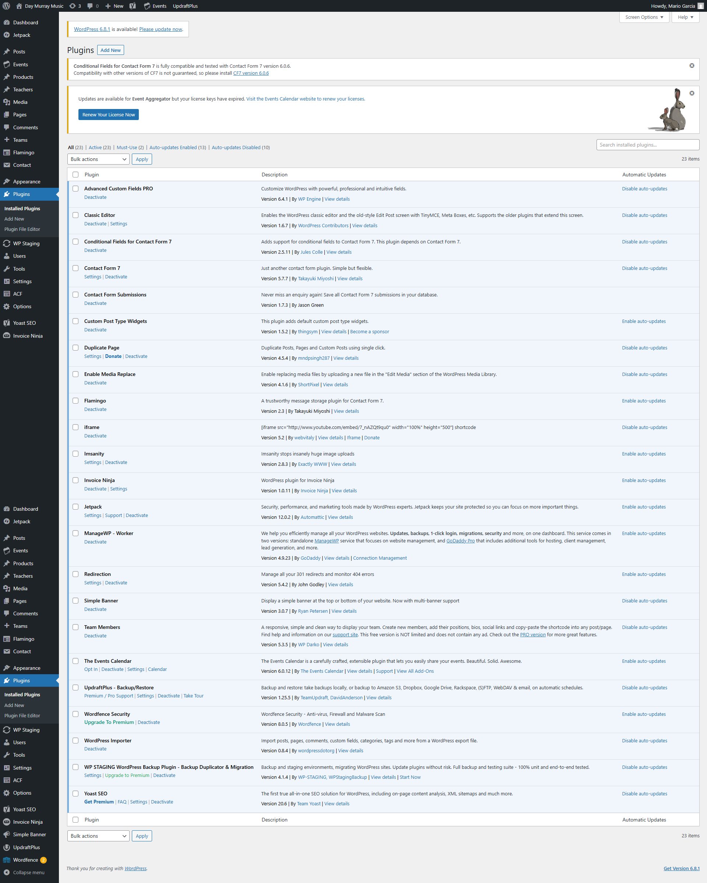Expand the Help dropdown tab

(x=685, y=17)
